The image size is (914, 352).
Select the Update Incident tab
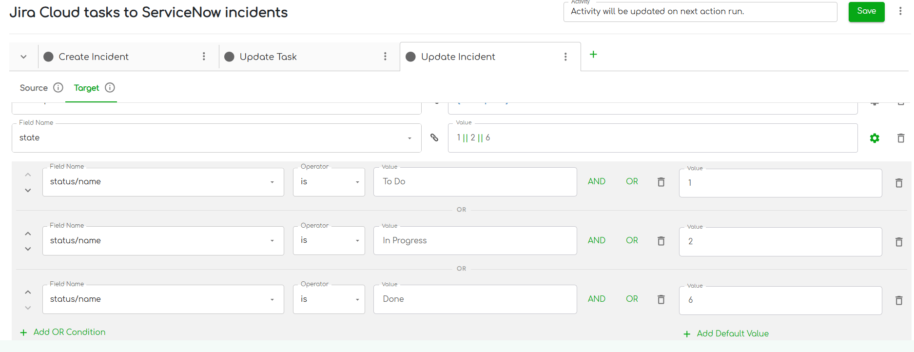458,57
